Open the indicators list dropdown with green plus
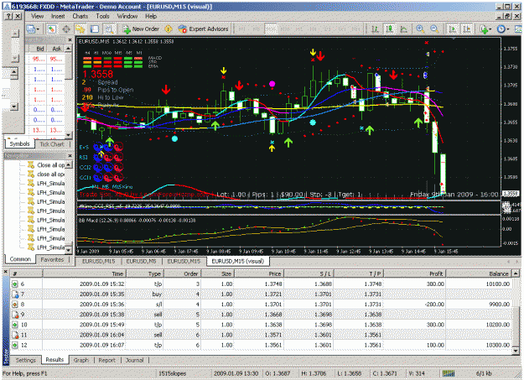The image size is (524, 380). 485,29
